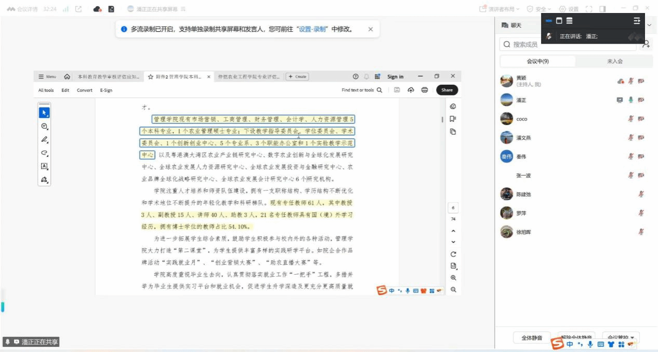
Task: Expand the 演讲者布局 layout dropdown
Action: (499, 9)
